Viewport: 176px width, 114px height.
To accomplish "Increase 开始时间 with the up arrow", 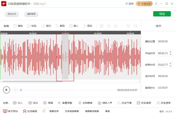I will pos(170,52).
